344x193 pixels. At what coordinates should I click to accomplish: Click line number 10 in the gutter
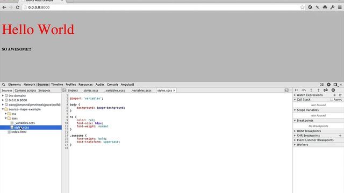67,123
